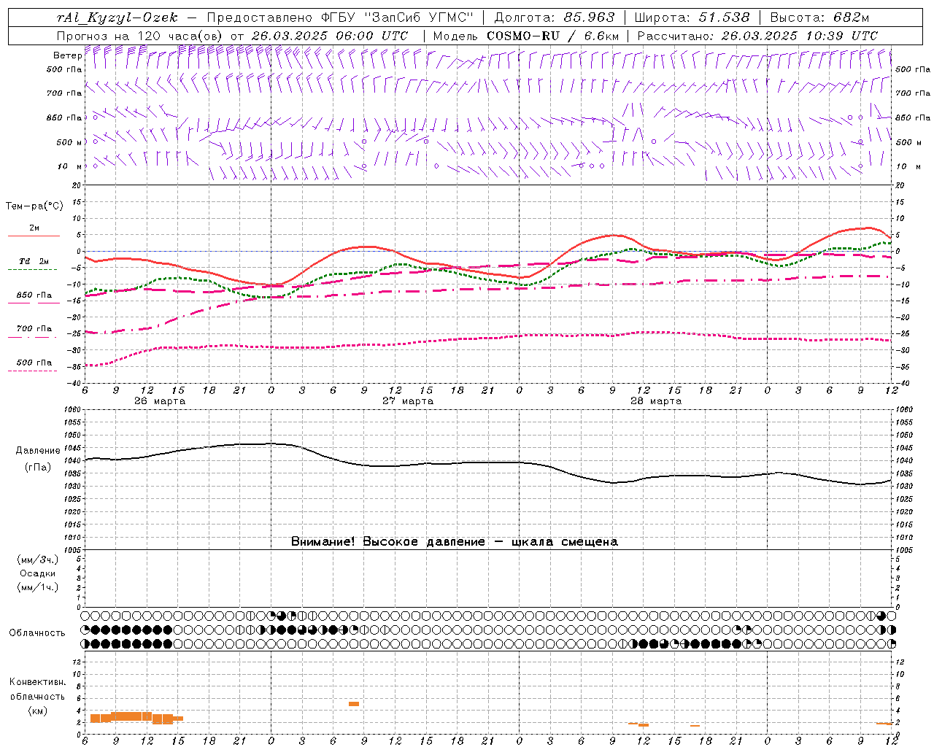The width and height of the screenshot is (934, 747).
Task: Click the 850 гПа temperature legend entry
Action: pyautogui.click(x=34, y=295)
